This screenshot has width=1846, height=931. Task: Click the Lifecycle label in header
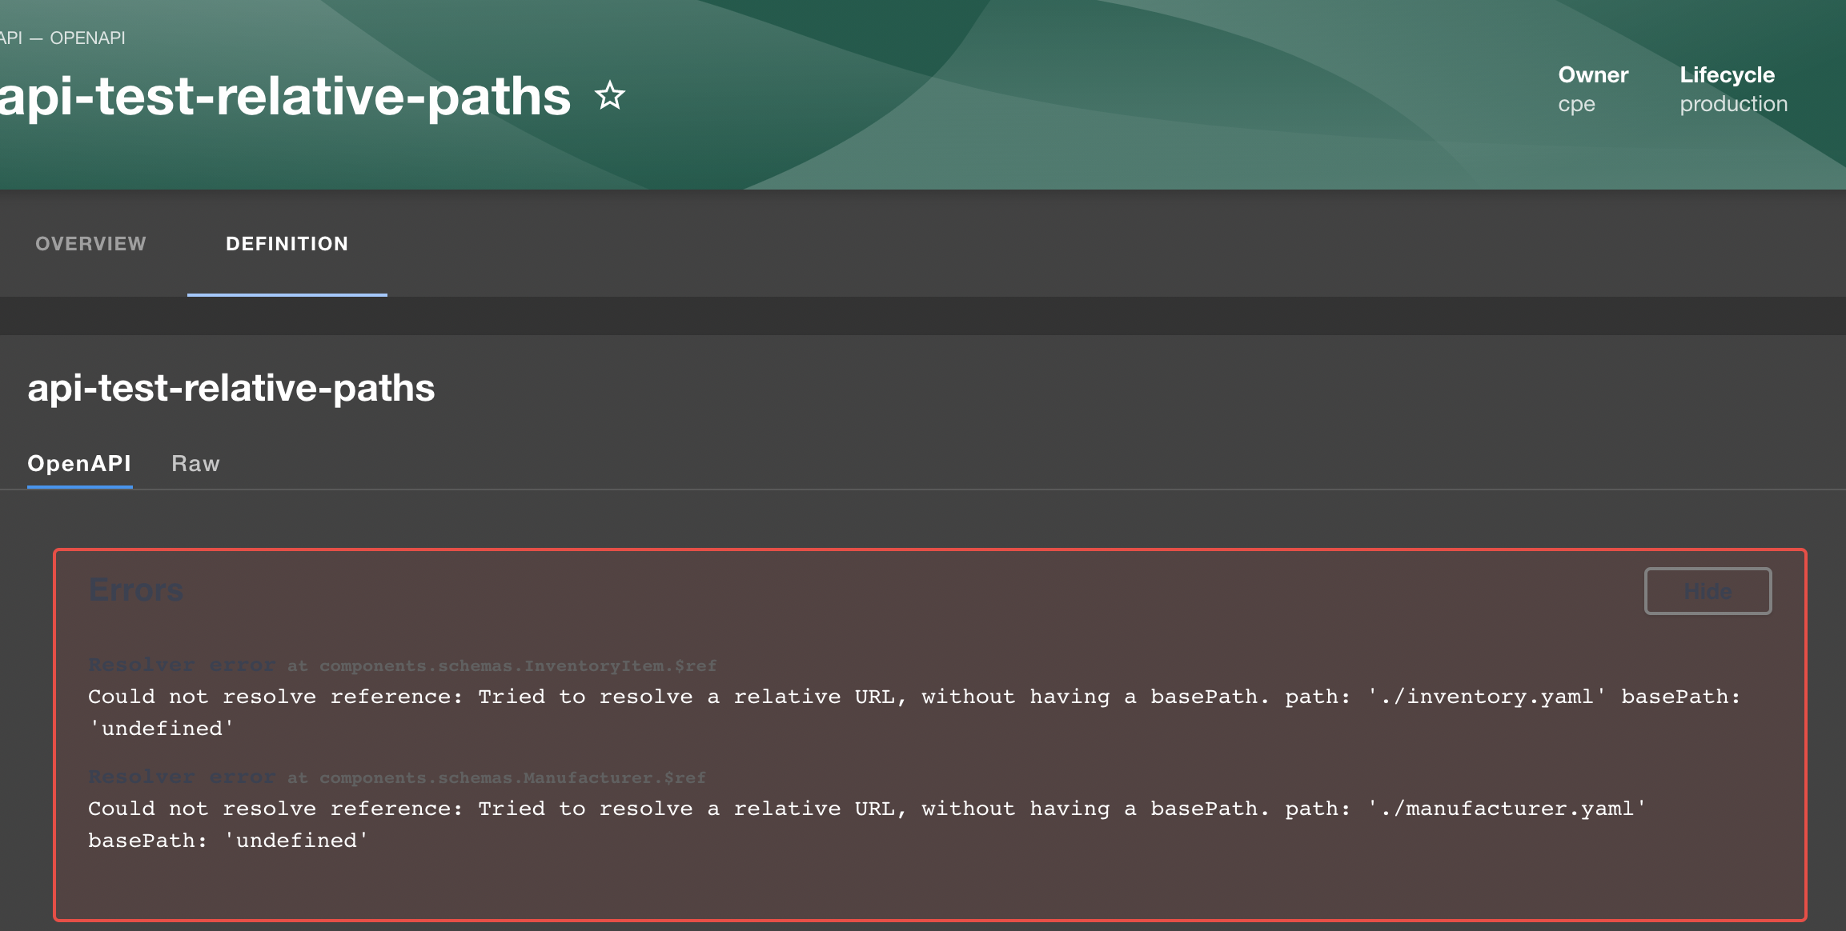[x=1727, y=75]
